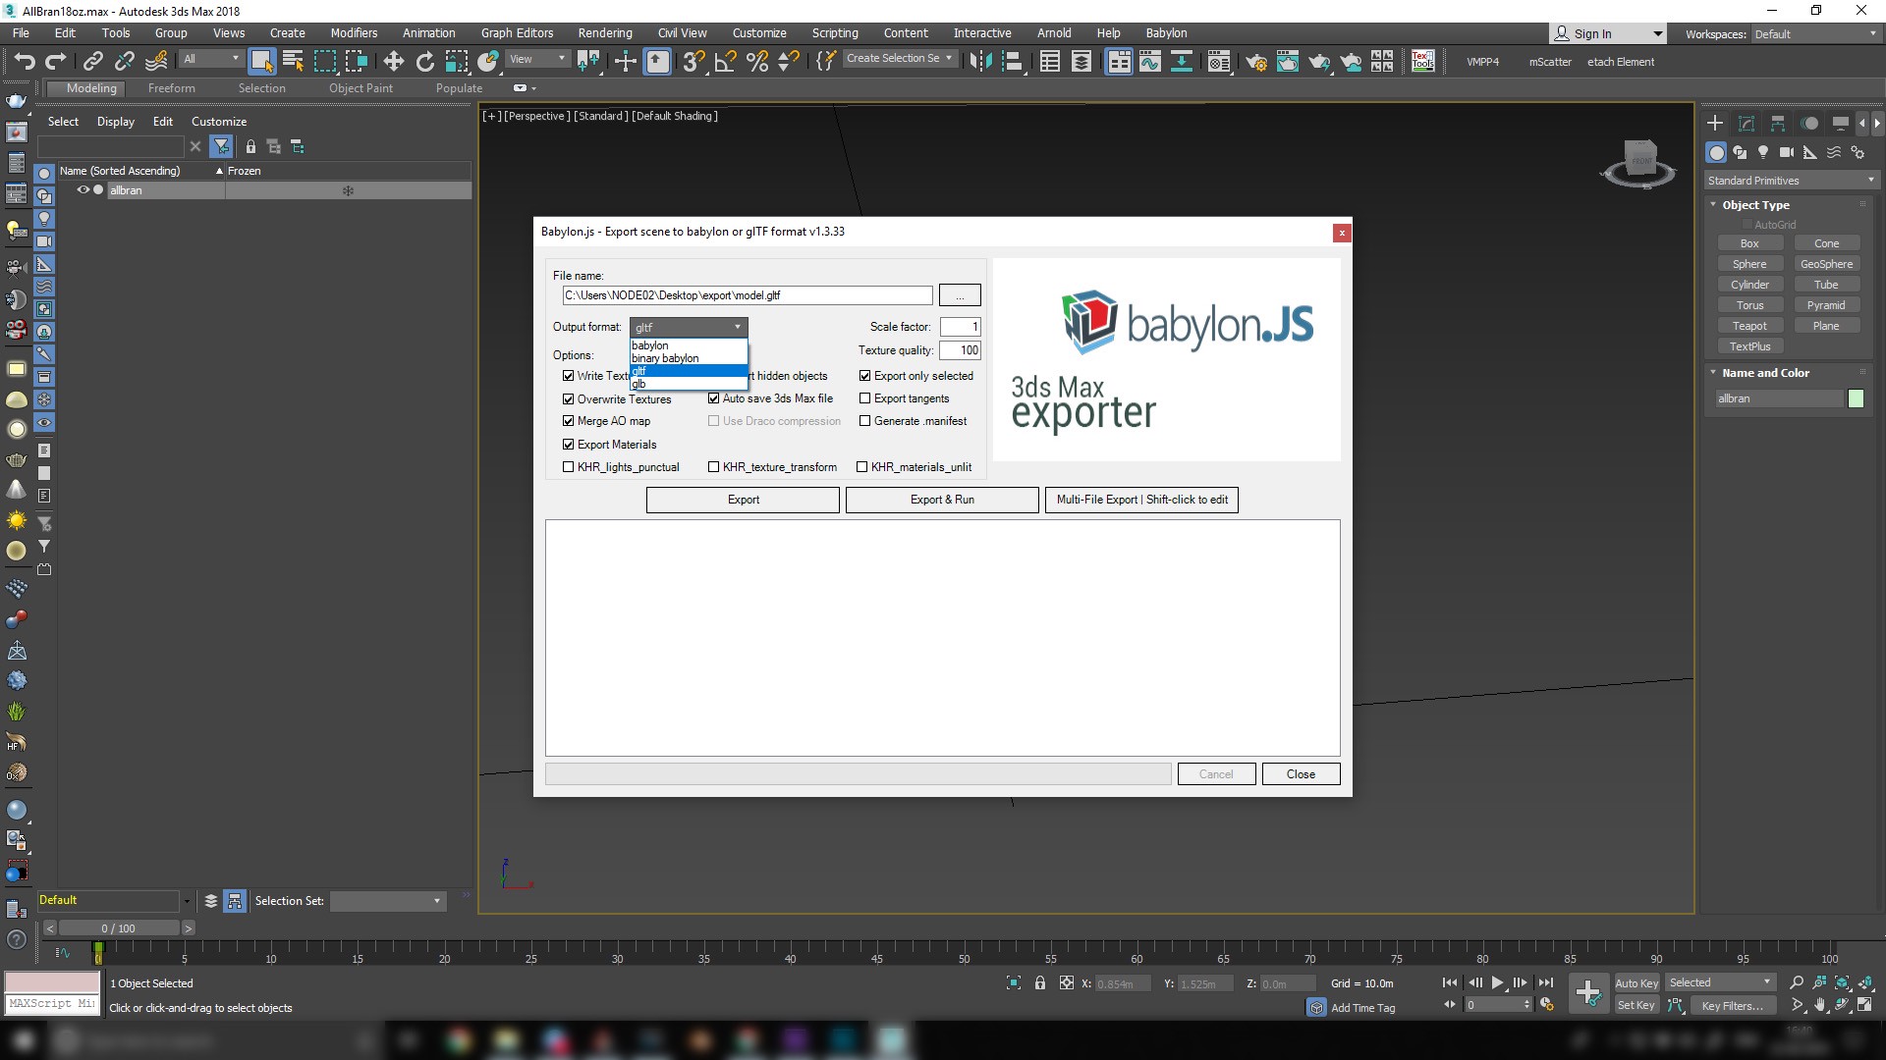This screenshot has height=1060, width=1886.
Task: Switch to Modify panel tab
Action: [1747, 124]
